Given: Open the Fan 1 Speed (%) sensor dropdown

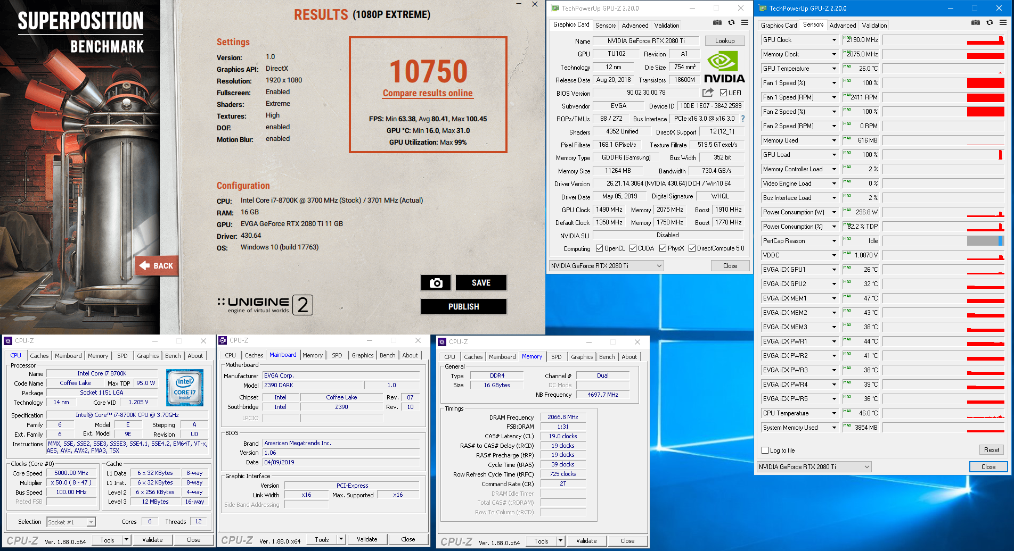Looking at the screenshot, I should (834, 83).
